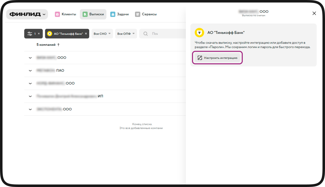Click the АО "Тинькофф Банк" heading in the side panel
The width and height of the screenshot is (325, 187).
coord(226,33)
